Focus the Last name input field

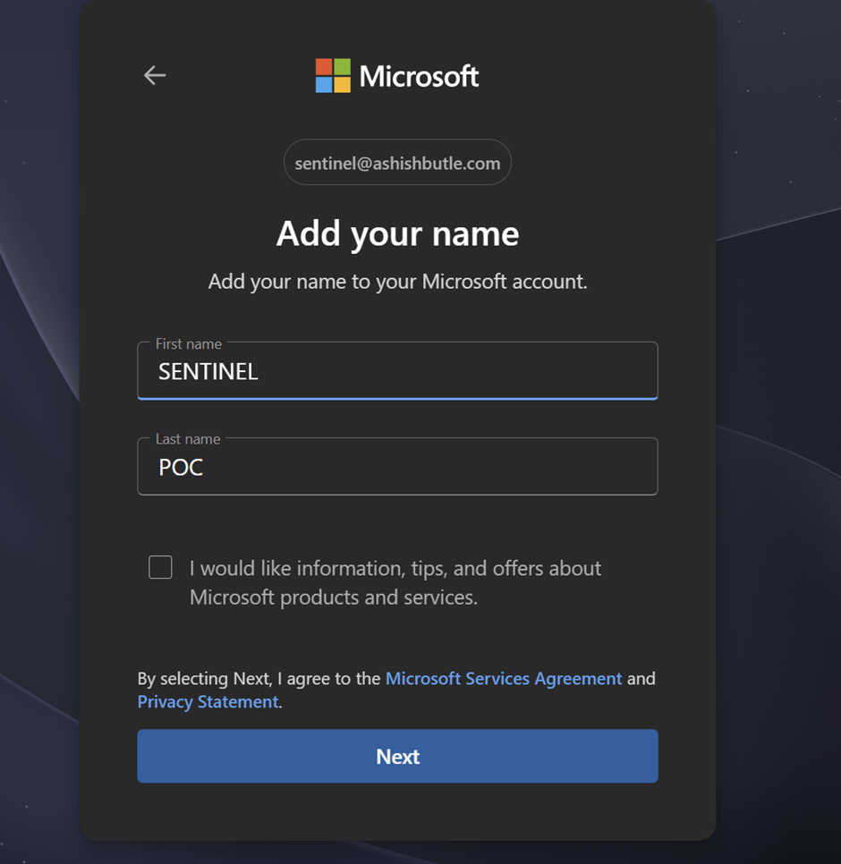pyautogui.click(x=447, y=467)
